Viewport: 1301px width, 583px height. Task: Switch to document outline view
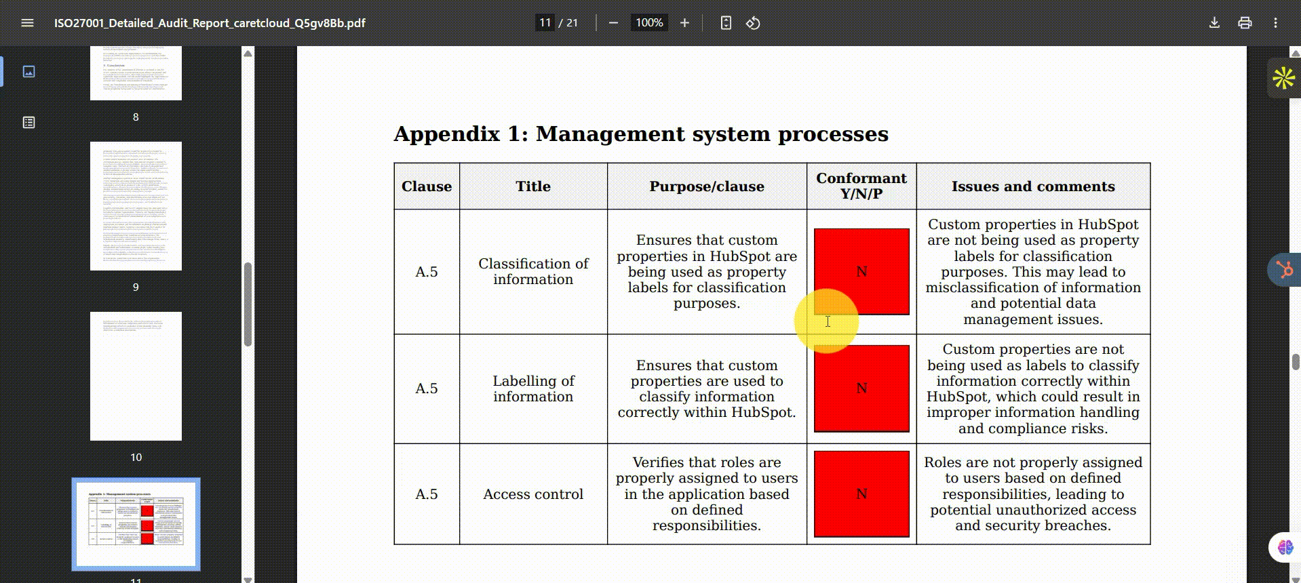coord(28,123)
